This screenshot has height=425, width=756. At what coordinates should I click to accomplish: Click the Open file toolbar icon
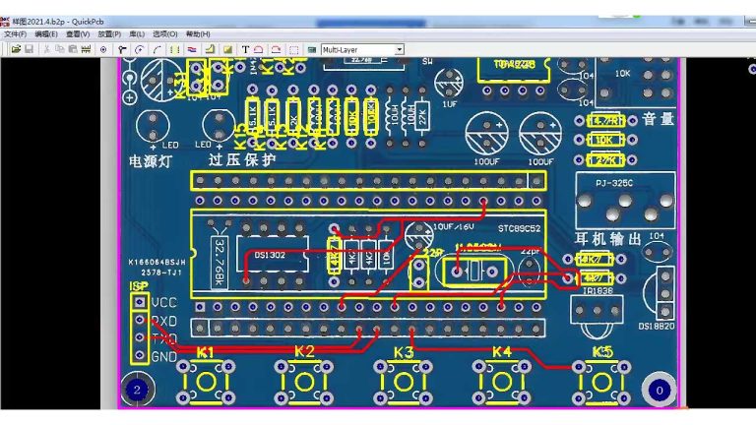click(x=17, y=49)
